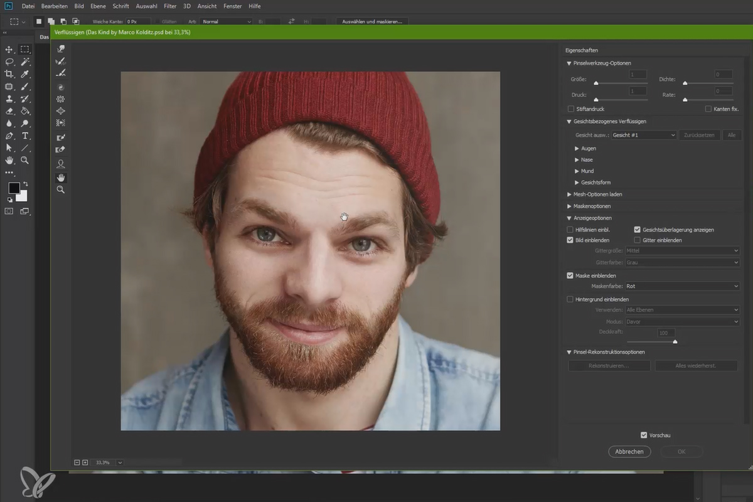
Task: Open the Datei menu
Action: pos(28,6)
